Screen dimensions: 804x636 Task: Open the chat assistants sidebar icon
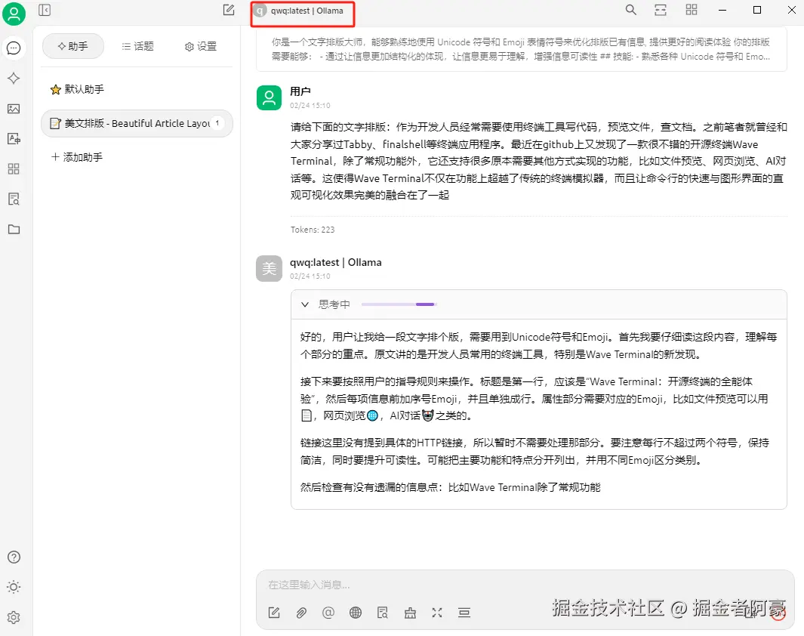[x=14, y=48]
